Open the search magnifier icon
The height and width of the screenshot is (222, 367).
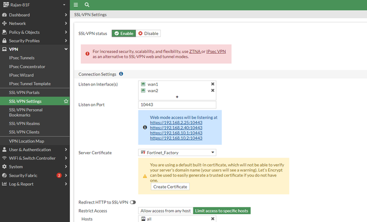pyautogui.click(x=88, y=4)
